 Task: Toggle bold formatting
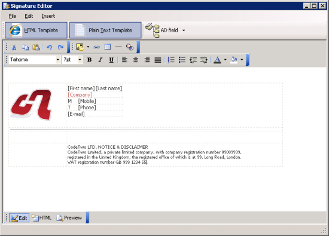89,60
